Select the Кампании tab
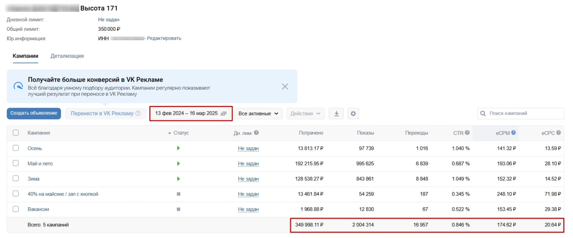573x238 pixels. [26, 56]
